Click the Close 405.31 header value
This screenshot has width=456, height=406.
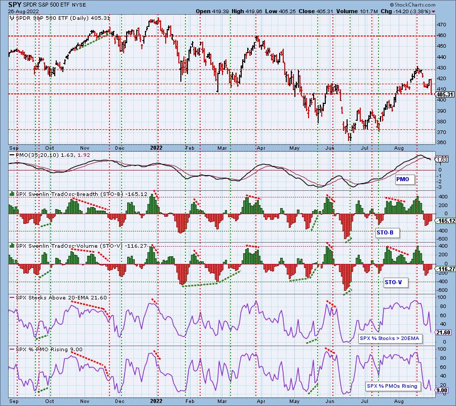(316, 11)
